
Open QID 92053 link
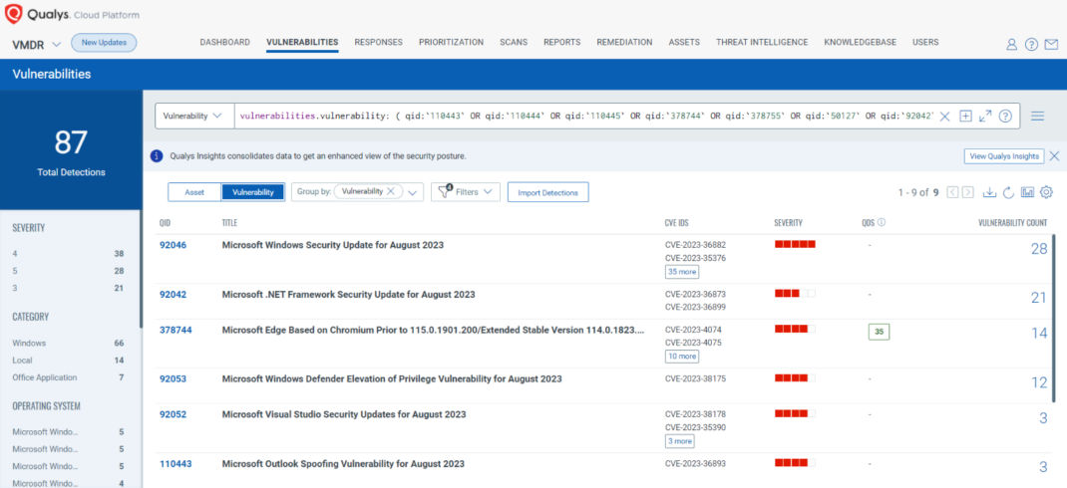pos(173,378)
